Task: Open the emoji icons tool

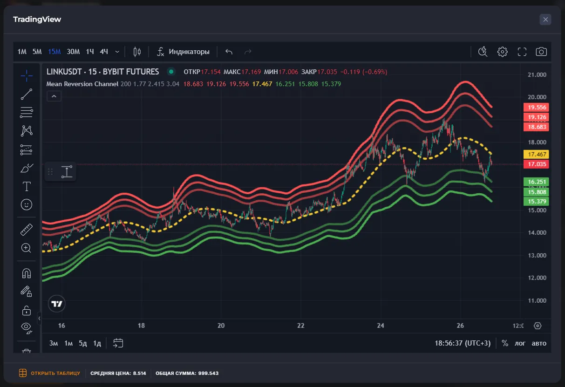Action: (27, 204)
